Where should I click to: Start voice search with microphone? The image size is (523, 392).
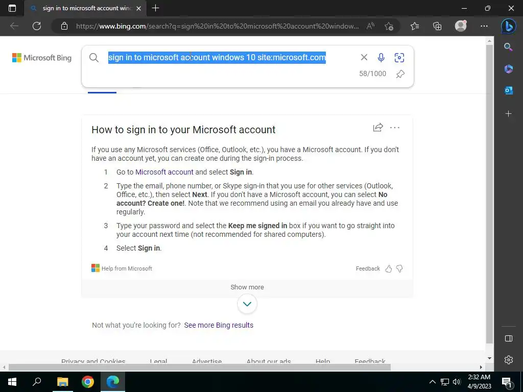click(x=381, y=57)
